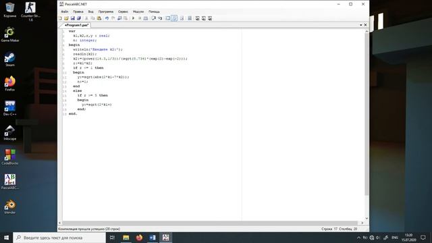Select the Game Maker desktop shortcut

coord(10,34)
